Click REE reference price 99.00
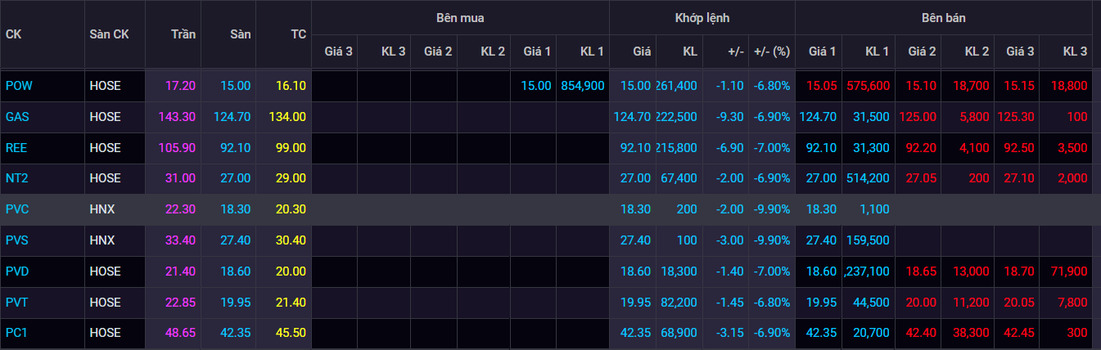This screenshot has height=350, width=1101. (x=291, y=148)
